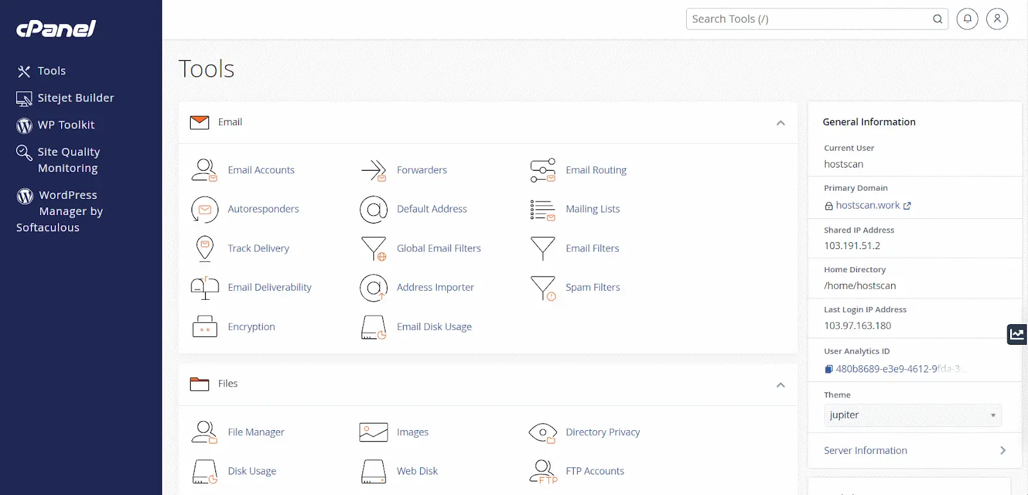The height and width of the screenshot is (495, 1028).
Task: Open the Theme dropdown showing jupiter
Action: (913, 415)
